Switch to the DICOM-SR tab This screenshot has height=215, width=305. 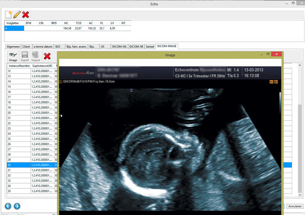pyautogui.click(x=136, y=47)
